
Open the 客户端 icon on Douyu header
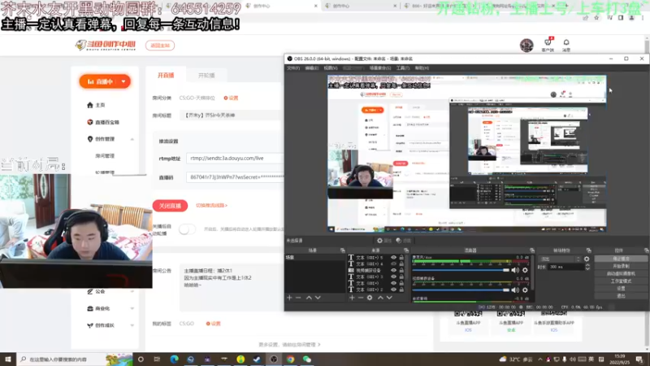point(548,45)
